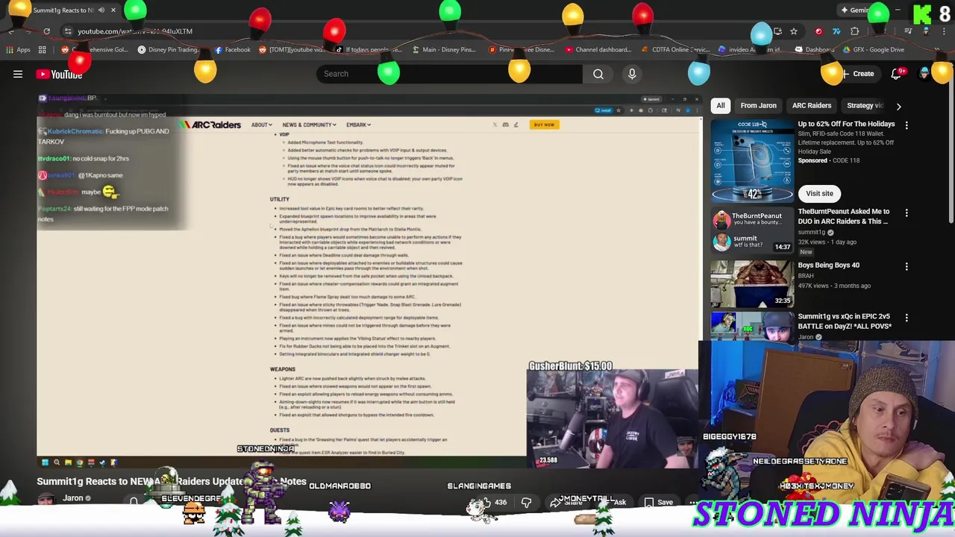Dislike the video with the thumbs-down

point(526,502)
